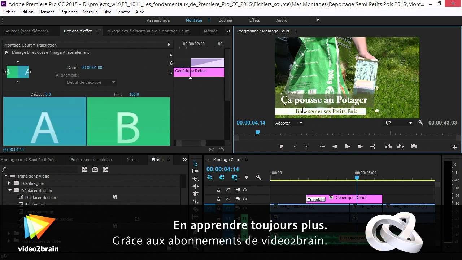Mark Out point in the Program monitor
Screen dimensions: 462x260
click(x=306, y=147)
